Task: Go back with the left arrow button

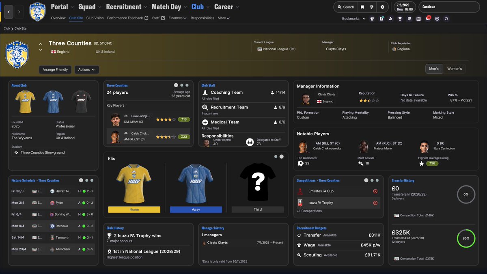Action: click(9, 12)
